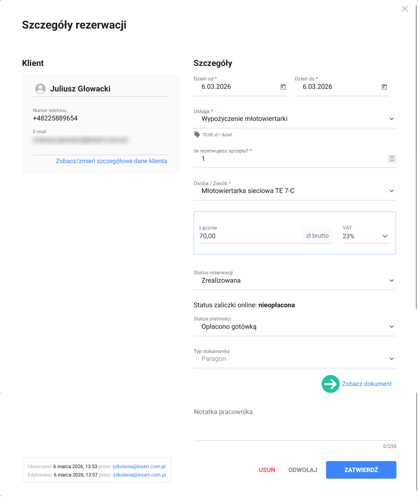Close the reservation details dialog
Image resolution: width=418 pixels, height=498 pixels.
click(x=405, y=9)
